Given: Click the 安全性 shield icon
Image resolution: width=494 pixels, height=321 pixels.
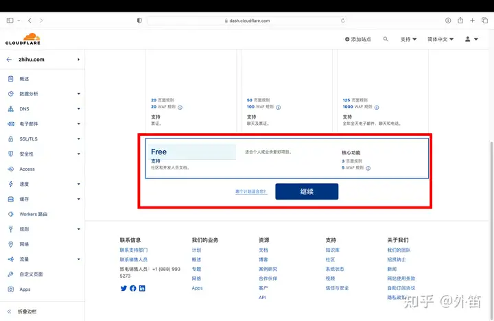Looking at the screenshot, I should [11, 154].
